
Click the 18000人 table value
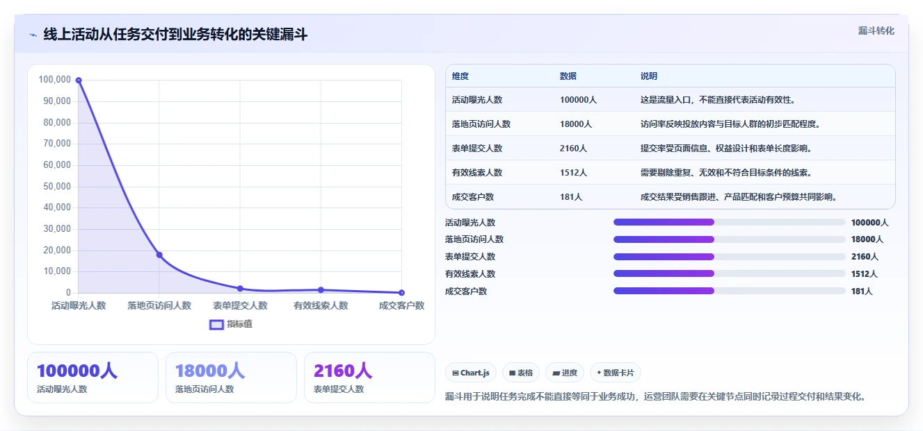pyautogui.click(x=576, y=124)
